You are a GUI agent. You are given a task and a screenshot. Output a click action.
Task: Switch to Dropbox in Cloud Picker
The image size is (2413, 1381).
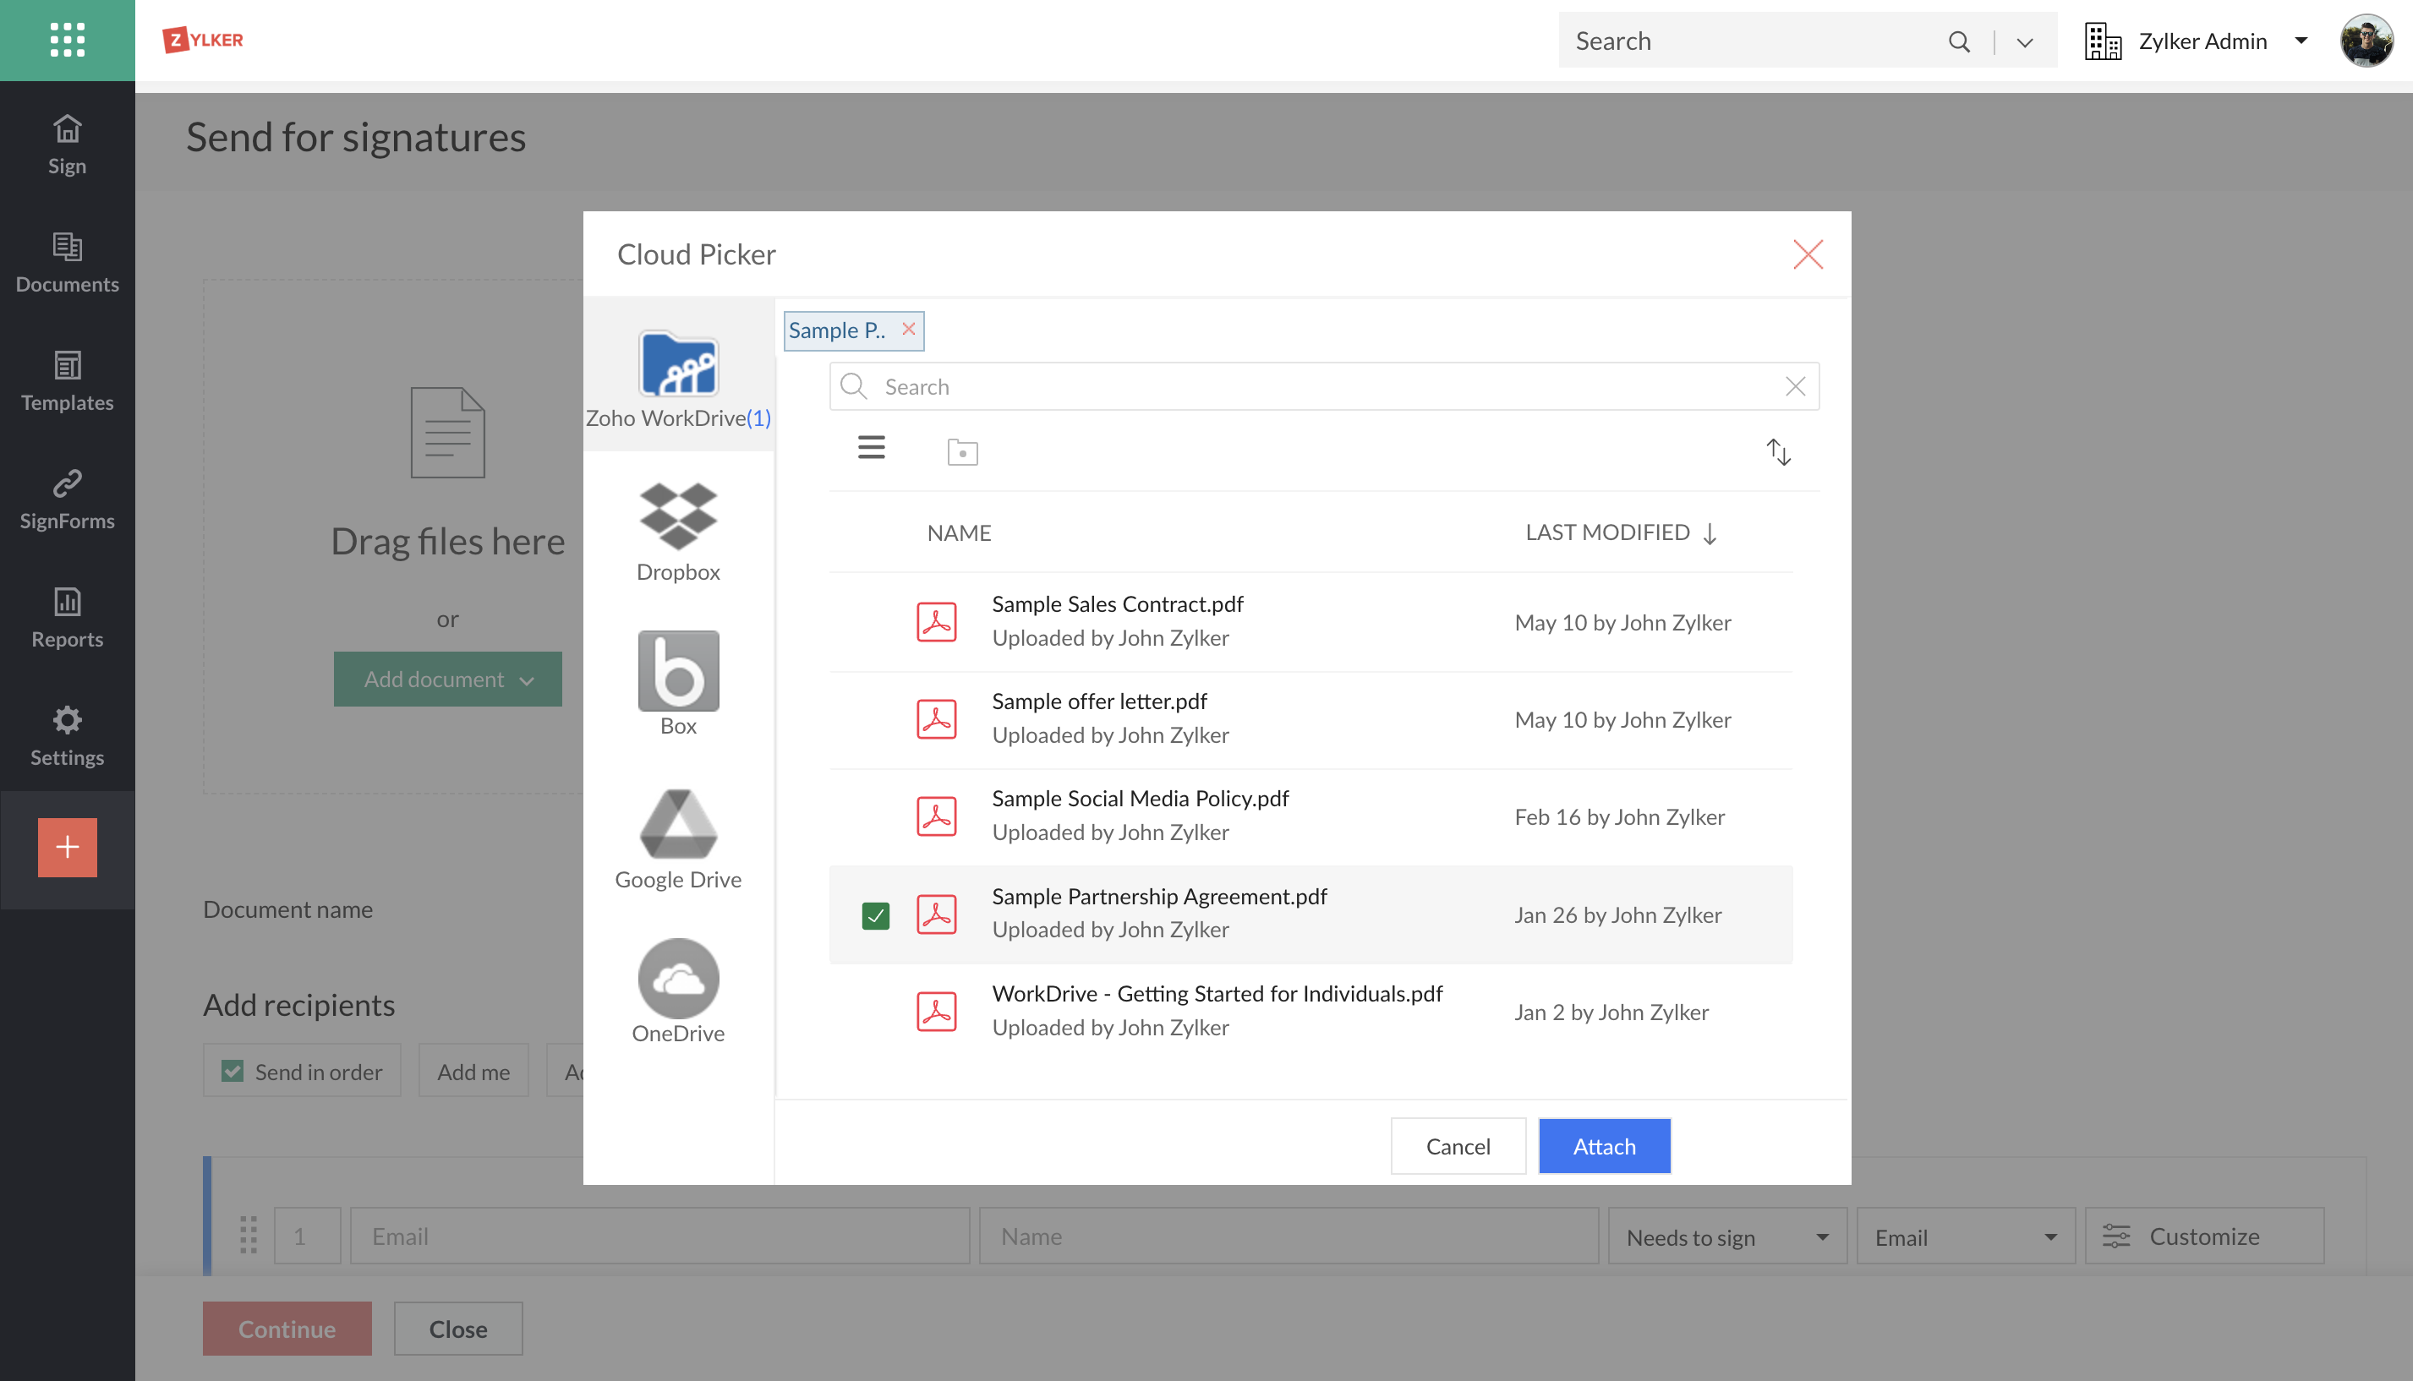(x=676, y=531)
